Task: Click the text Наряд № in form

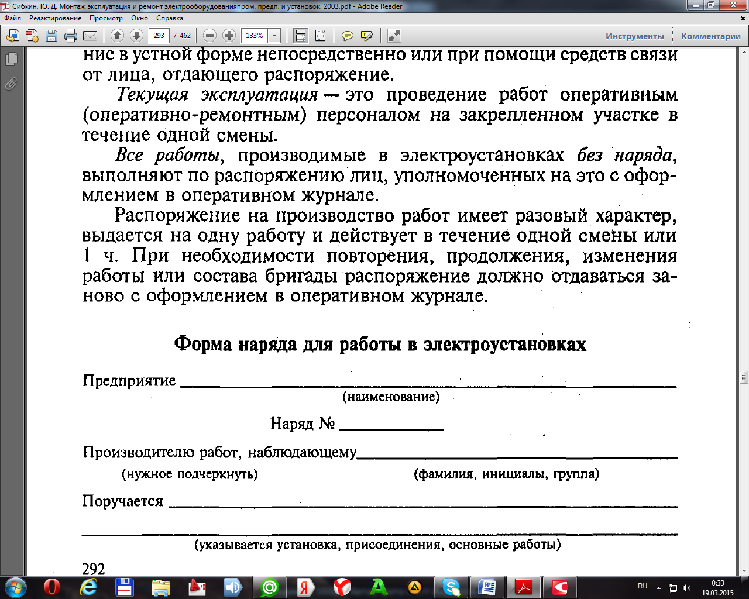Action: 303,424
